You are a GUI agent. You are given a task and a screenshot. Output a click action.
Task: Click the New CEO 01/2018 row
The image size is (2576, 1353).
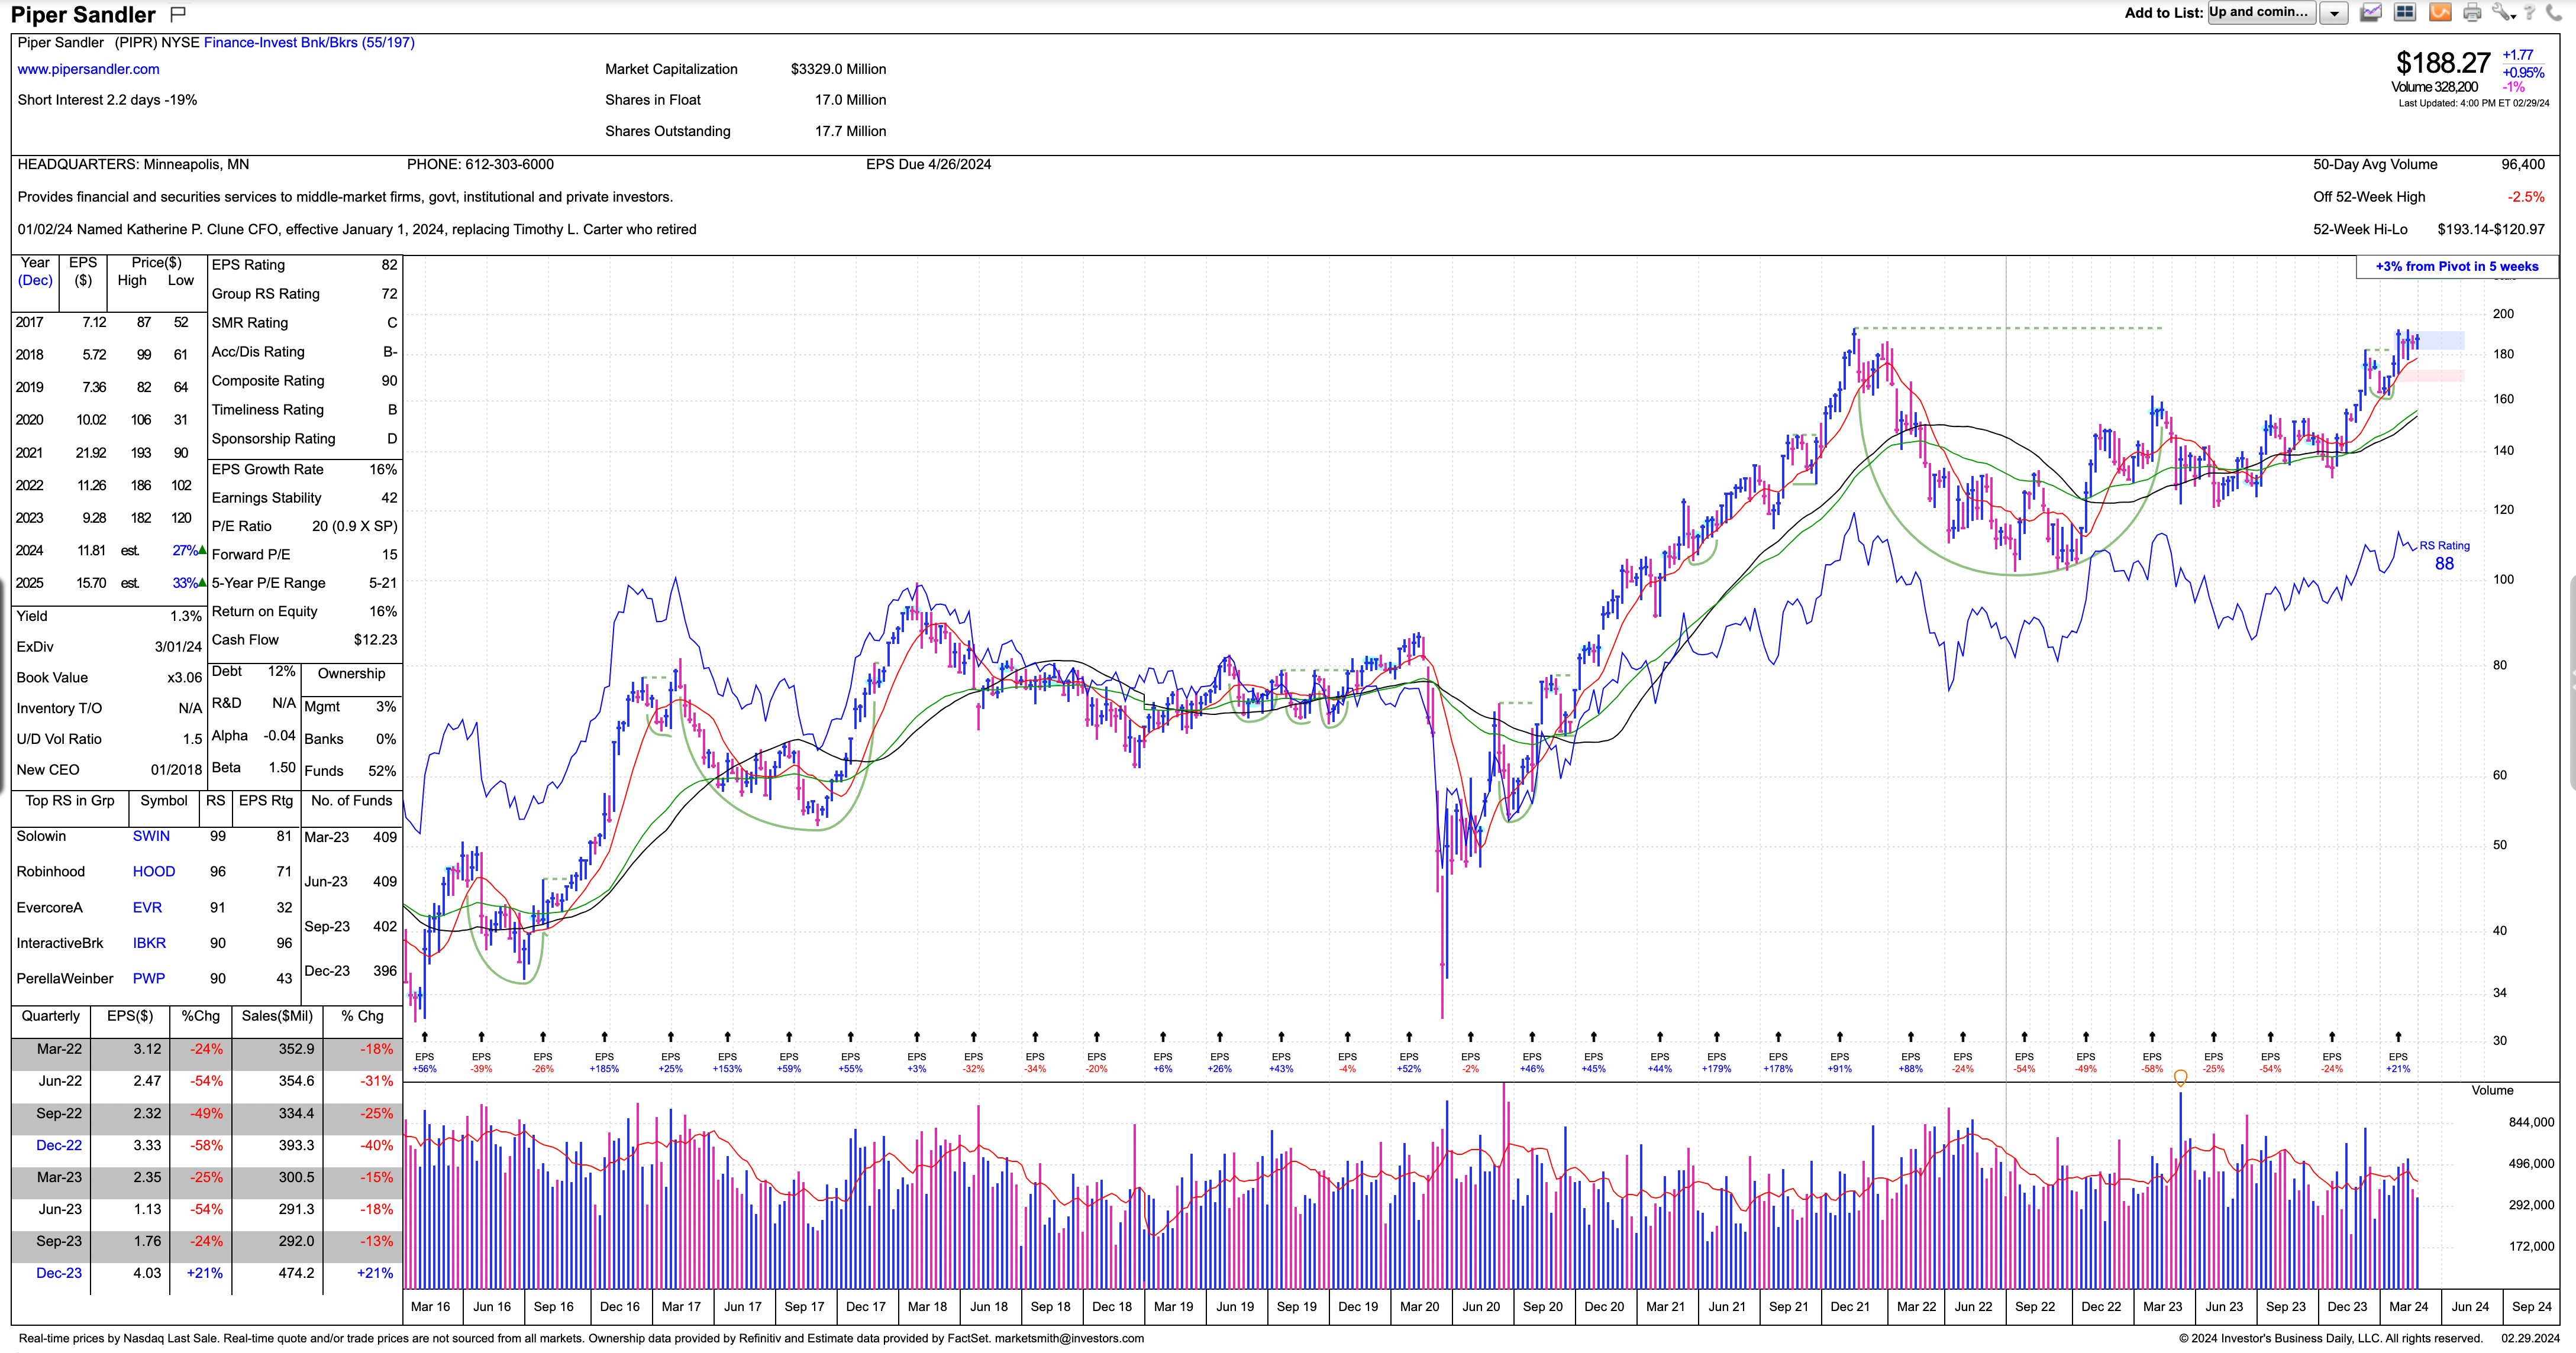(x=108, y=771)
